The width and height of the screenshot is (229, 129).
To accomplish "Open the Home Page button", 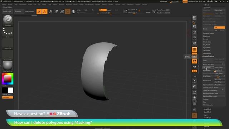I will click(7, 11).
